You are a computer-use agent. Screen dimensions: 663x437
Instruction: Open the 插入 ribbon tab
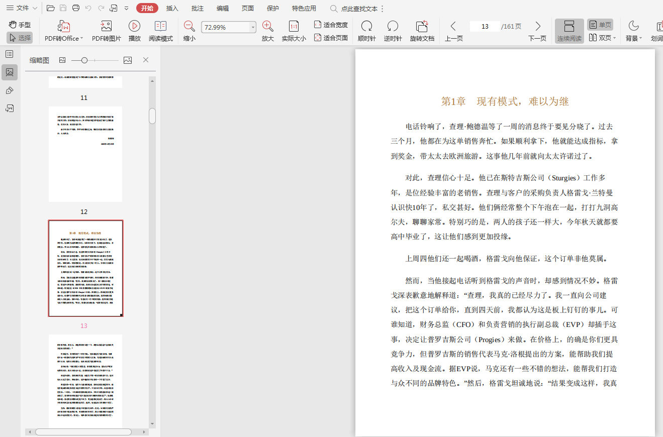[x=172, y=9]
